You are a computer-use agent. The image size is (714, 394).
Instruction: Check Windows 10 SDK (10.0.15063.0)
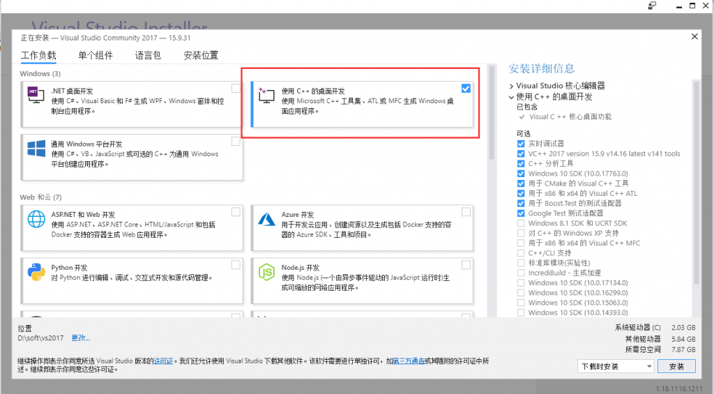[x=521, y=303]
